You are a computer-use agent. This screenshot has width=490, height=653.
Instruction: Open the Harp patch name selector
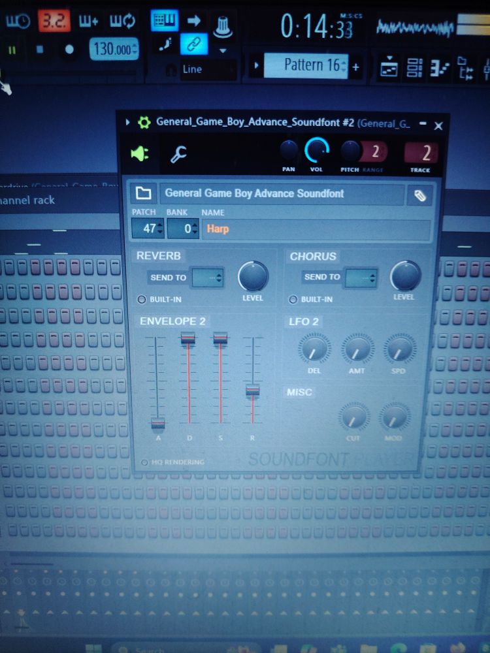[316, 229]
